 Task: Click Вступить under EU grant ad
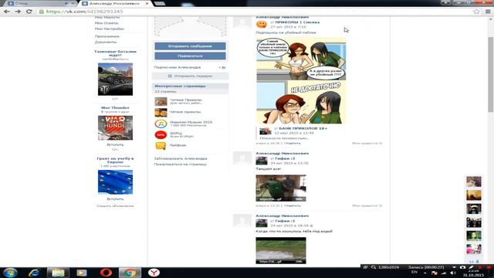pyautogui.click(x=115, y=199)
